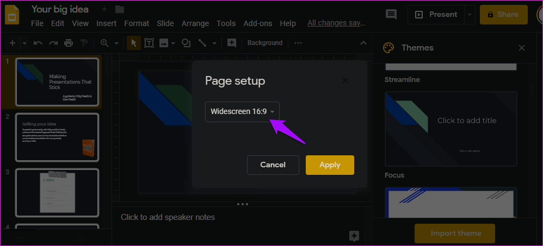The width and height of the screenshot is (543, 246).
Task: Select the cursor select tool
Action: (x=134, y=43)
